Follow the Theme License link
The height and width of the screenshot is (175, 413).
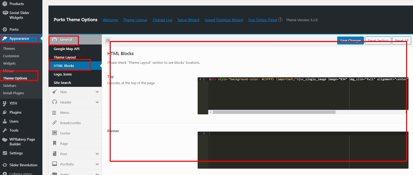pyautogui.click(x=135, y=20)
